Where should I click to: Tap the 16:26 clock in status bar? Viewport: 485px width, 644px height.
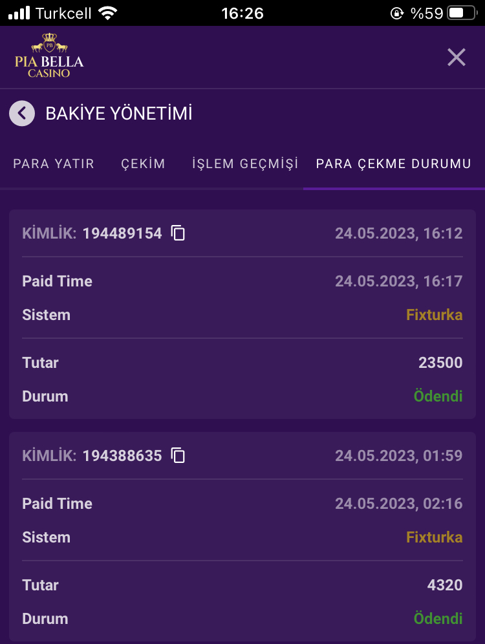[x=242, y=13]
